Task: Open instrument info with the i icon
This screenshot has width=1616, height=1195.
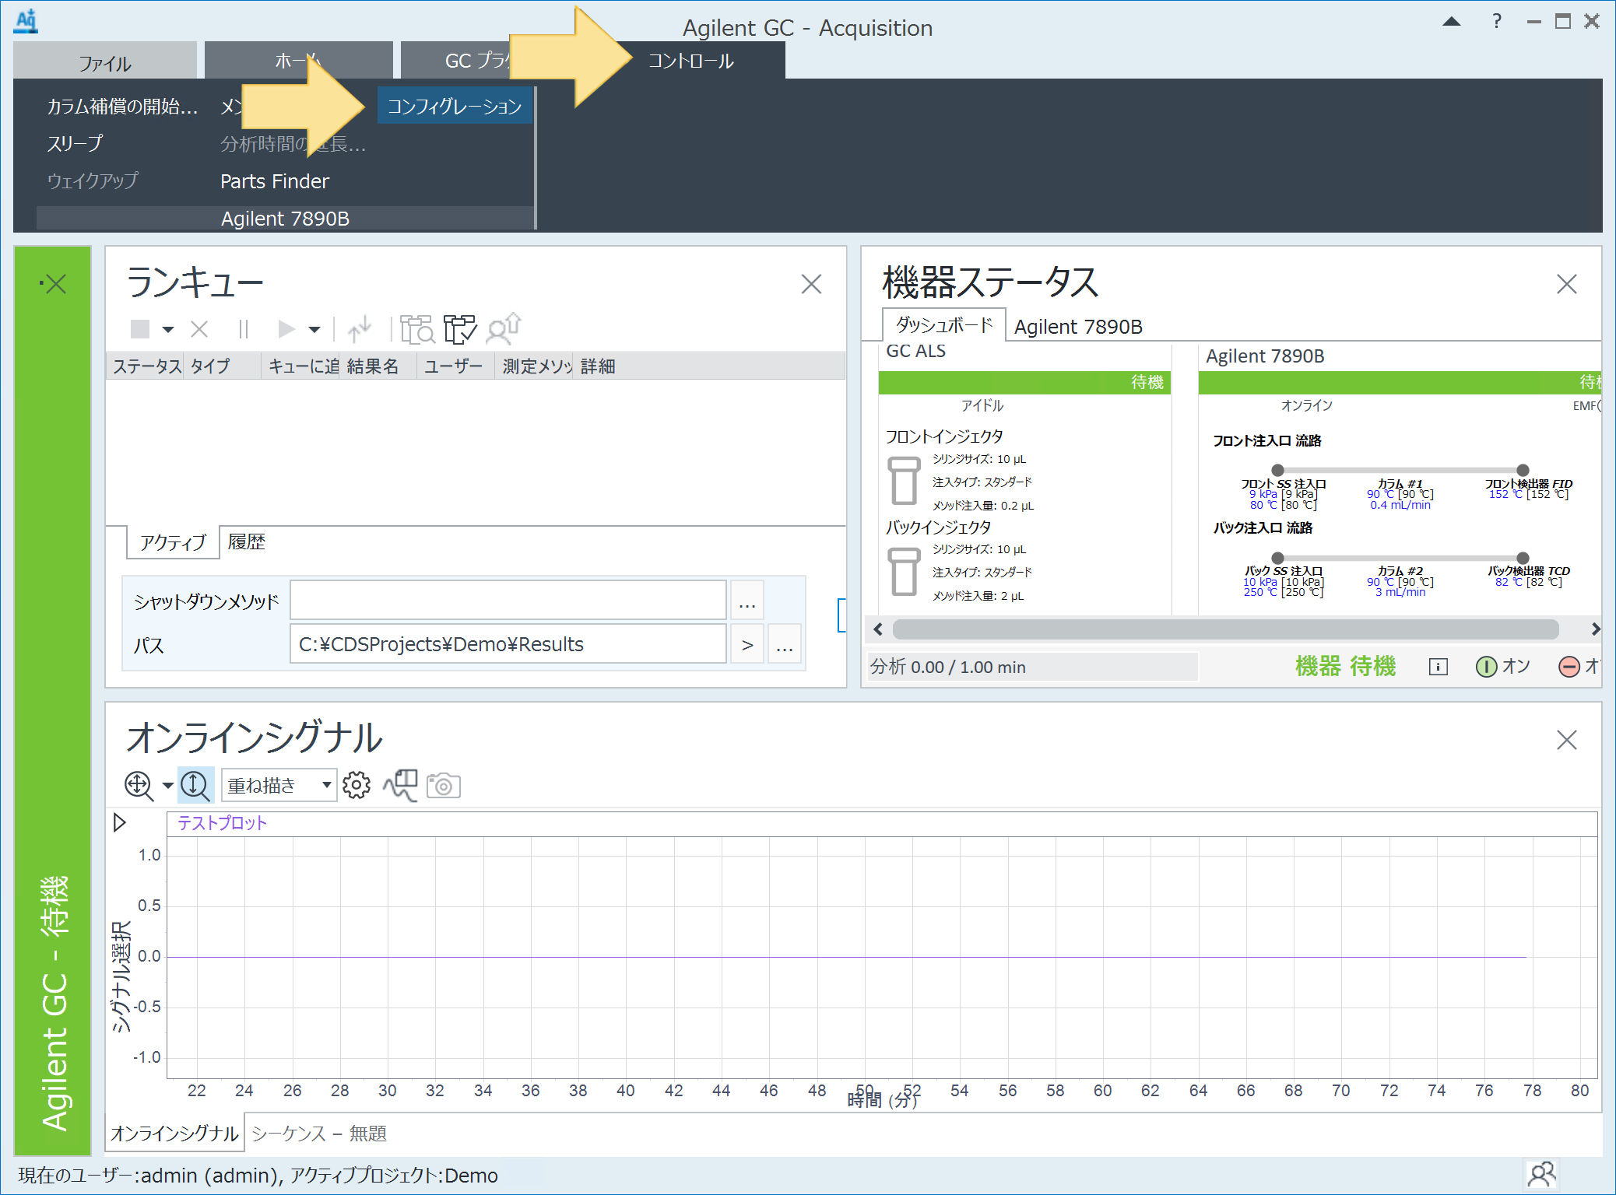Action: [x=1439, y=667]
